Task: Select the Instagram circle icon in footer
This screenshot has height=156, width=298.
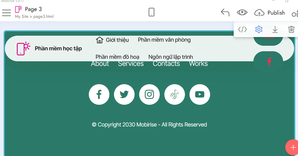Action: pyautogui.click(x=149, y=95)
